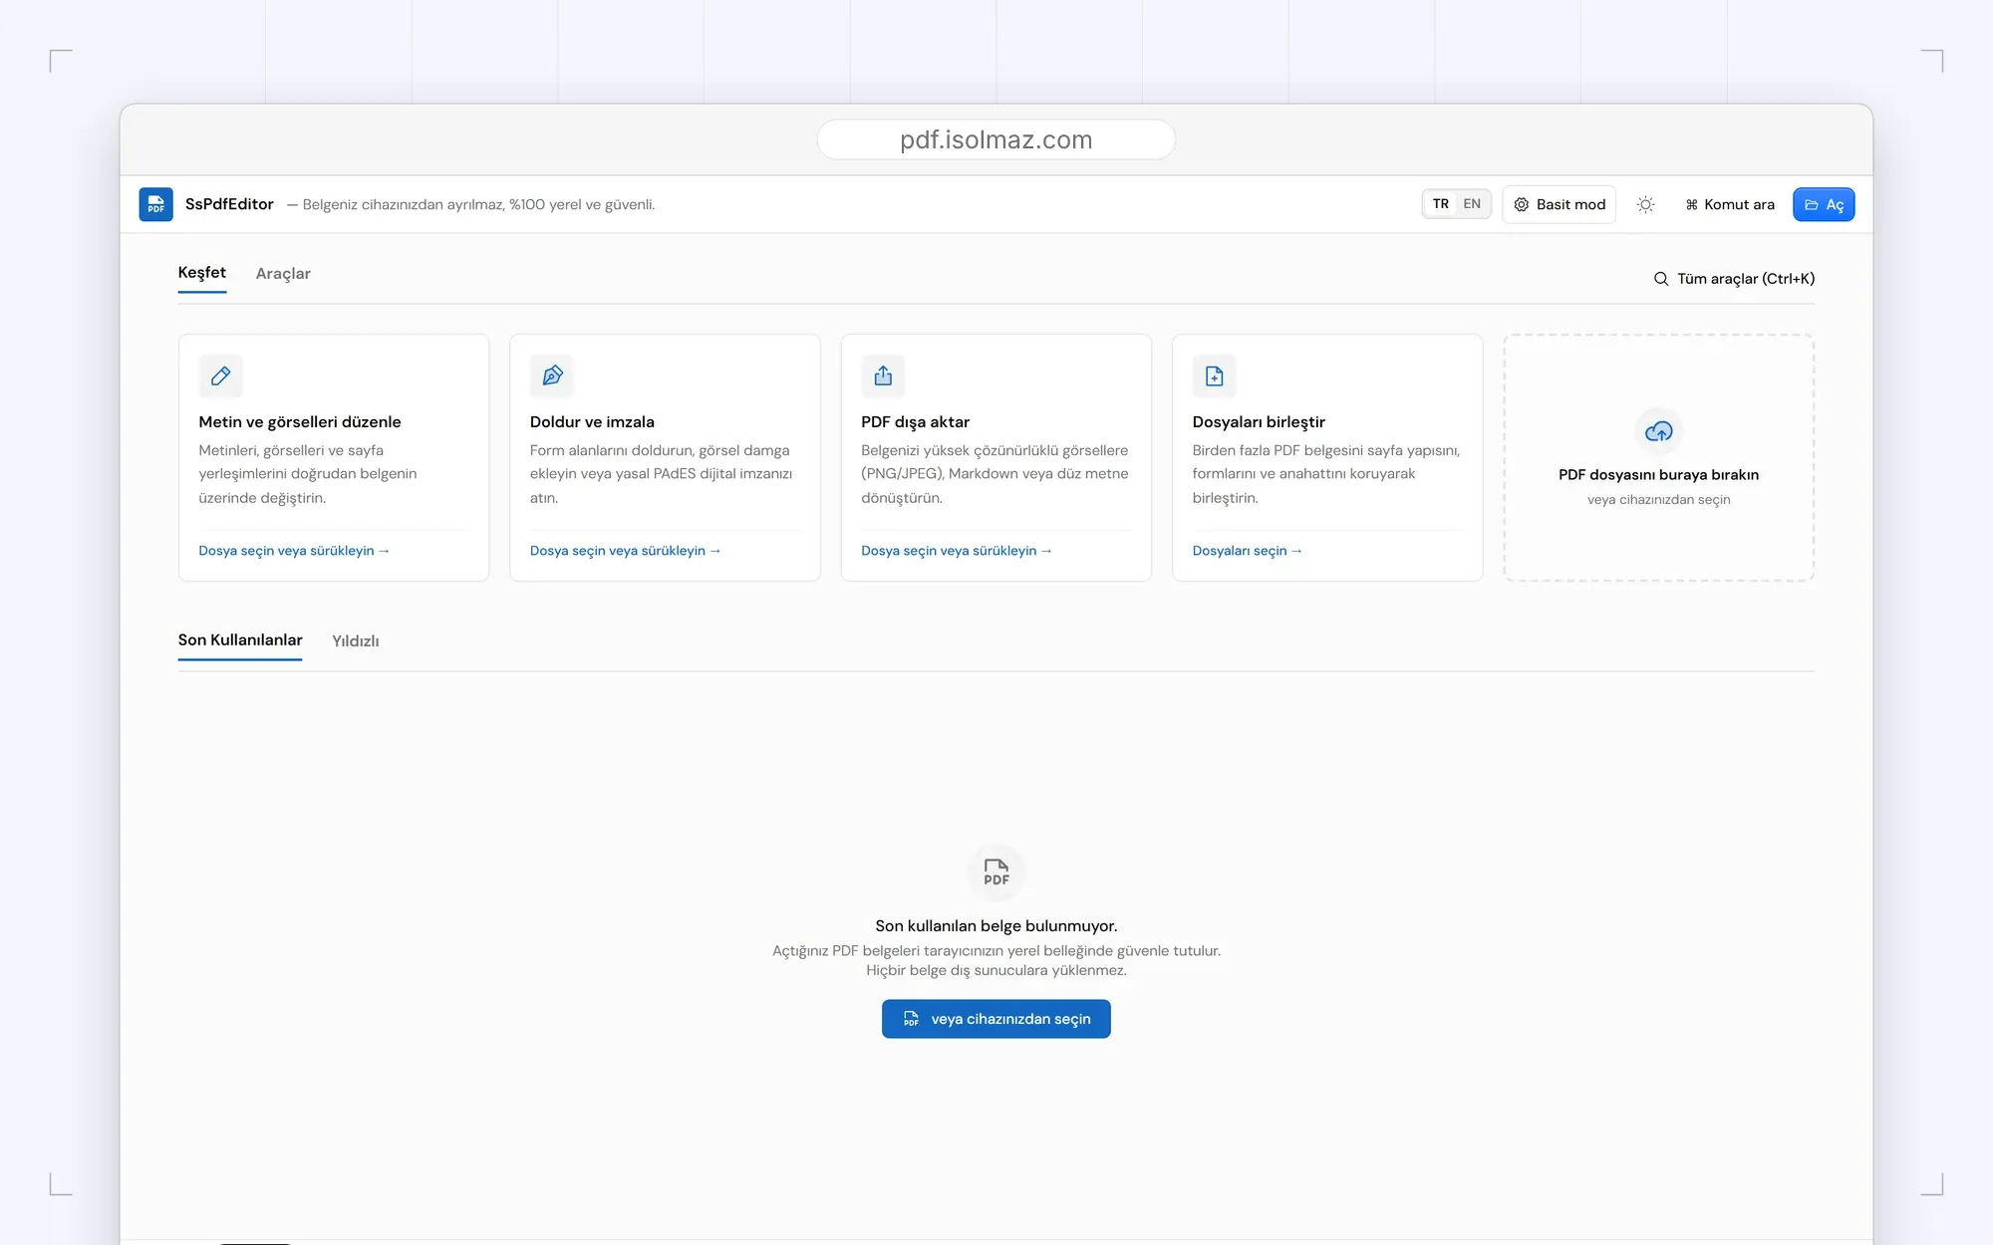1993x1245 pixels.
Task: Click the Dosyaları birleştir card title
Action: pyautogui.click(x=1259, y=422)
